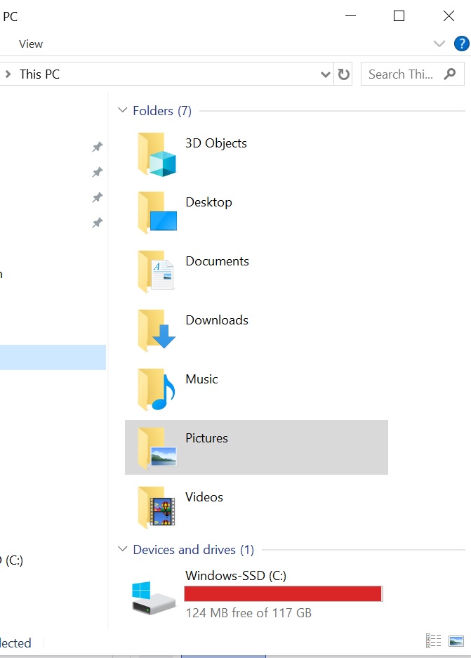This screenshot has width=471, height=658.
Task: Click This PC in the address bar
Action: 40,74
